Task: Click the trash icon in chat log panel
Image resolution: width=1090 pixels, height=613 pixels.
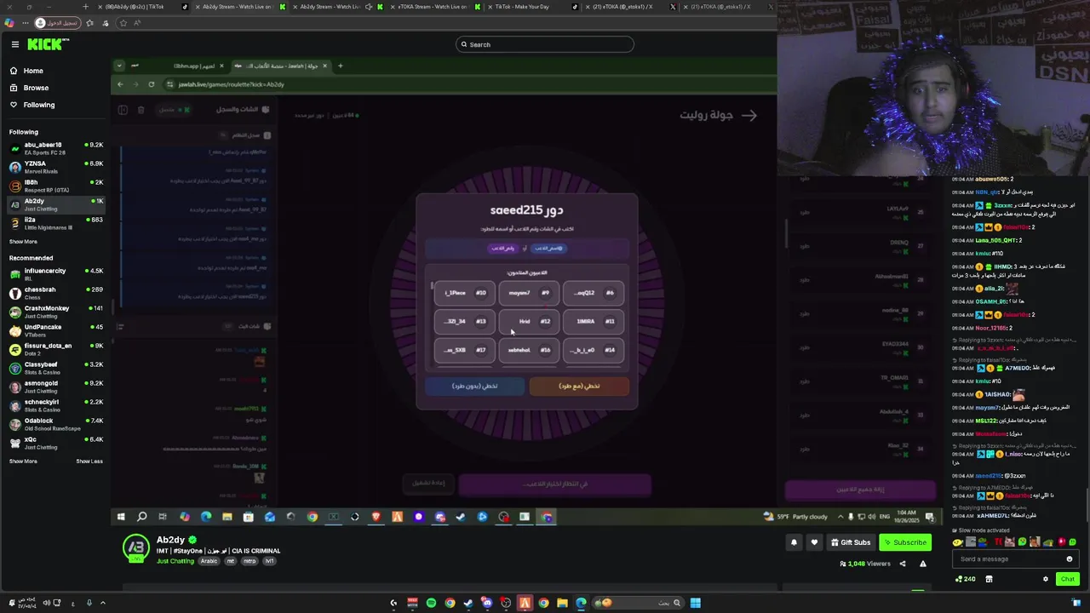Action: pyautogui.click(x=141, y=110)
